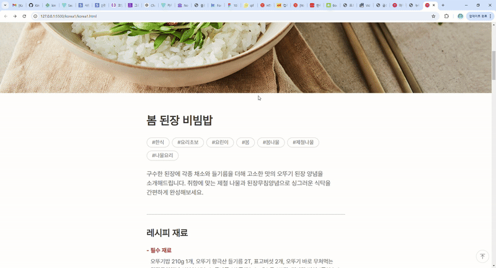Switch to the GitHub tab
This screenshot has height=268, width=496.
pyautogui.click(x=34, y=6)
